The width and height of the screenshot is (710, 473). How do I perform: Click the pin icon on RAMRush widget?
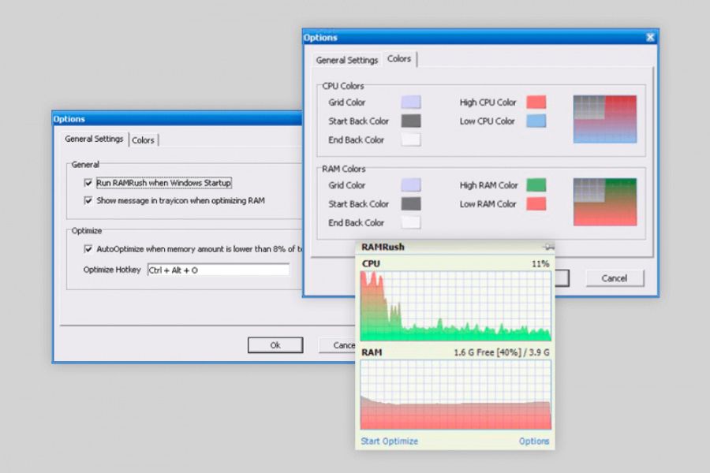pos(548,247)
